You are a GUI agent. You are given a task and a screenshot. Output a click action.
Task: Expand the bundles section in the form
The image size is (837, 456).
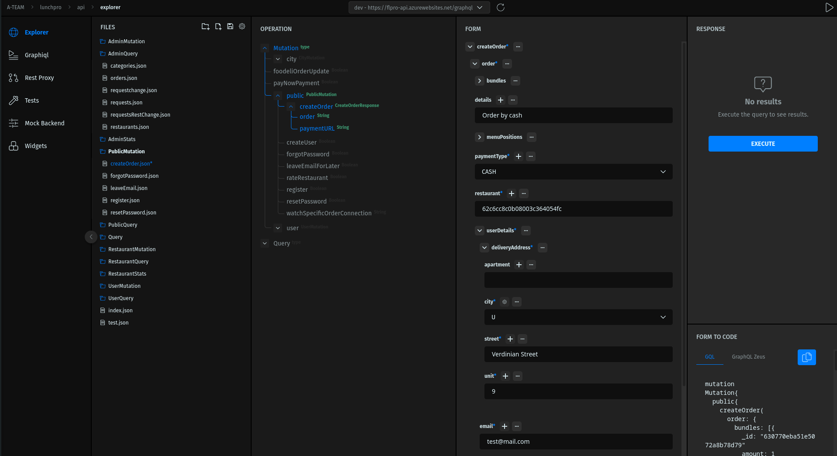pos(480,81)
